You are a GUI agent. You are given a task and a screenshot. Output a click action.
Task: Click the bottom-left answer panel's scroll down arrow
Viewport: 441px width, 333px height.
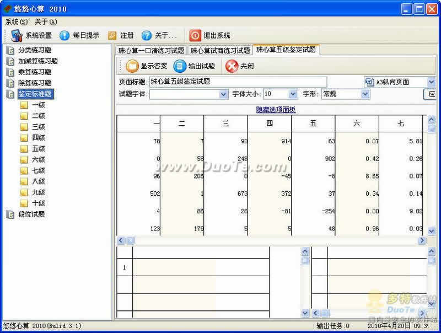[x=305, y=313]
